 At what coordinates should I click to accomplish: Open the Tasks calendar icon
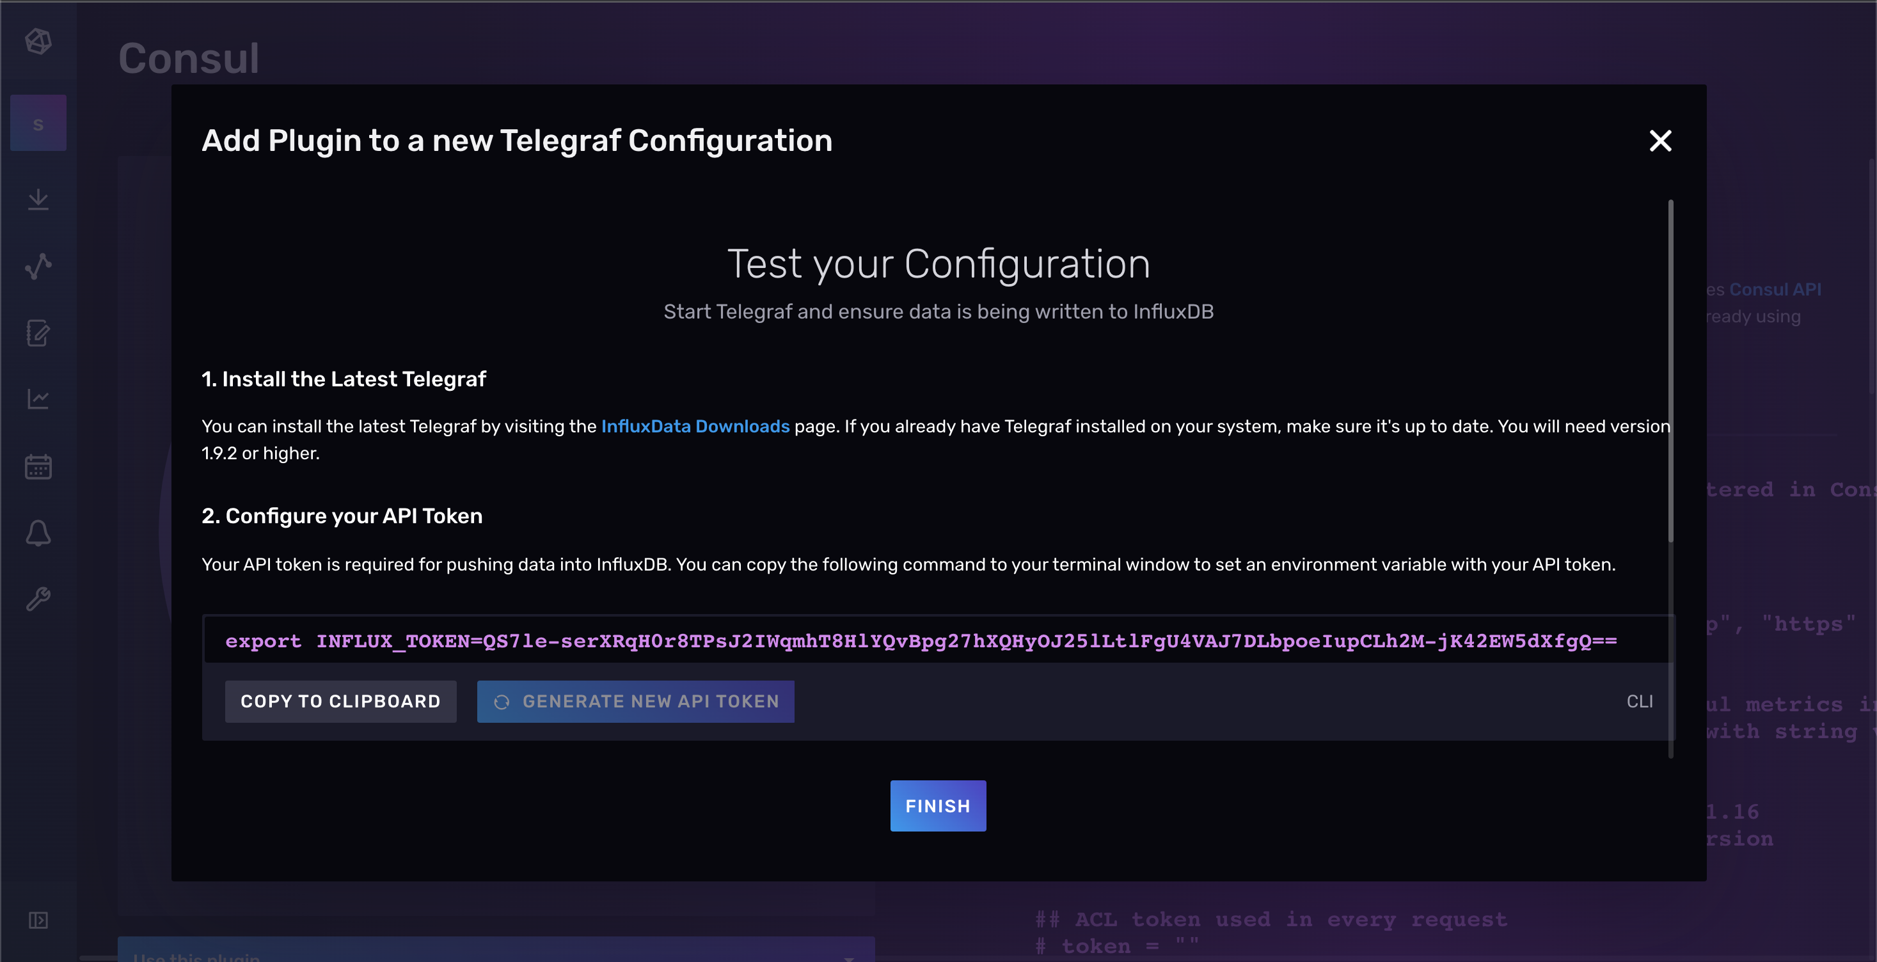click(x=38, y=466)
